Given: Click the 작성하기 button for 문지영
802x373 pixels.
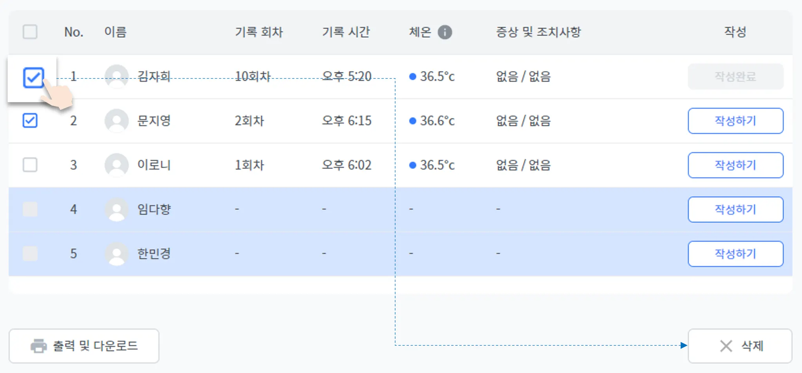Looking at the screenshot, I should coord(735,121).
